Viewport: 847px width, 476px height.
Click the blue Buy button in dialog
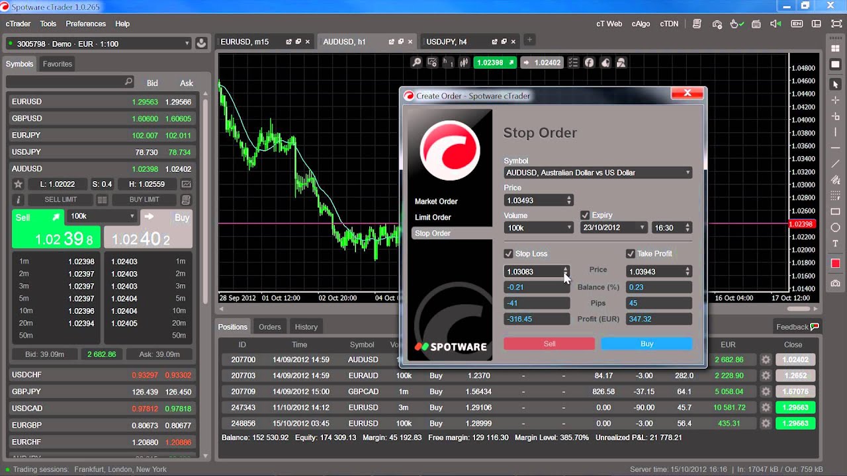(x=646, y=344)
